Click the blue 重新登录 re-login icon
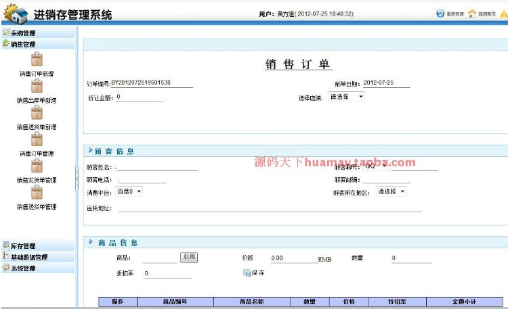The image size is (508, 309). (440, 14)
